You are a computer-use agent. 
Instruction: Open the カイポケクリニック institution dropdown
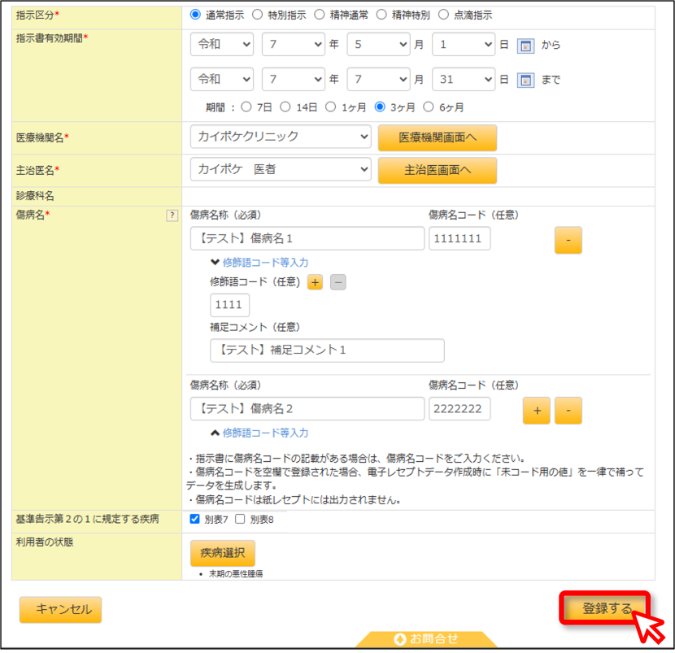[281, 137]
